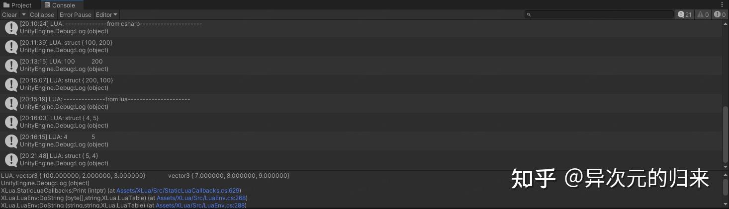Viewport: 729px width, 209px height.
Task: Toggle error messages filter showing 0
Action: click(720, 15)
